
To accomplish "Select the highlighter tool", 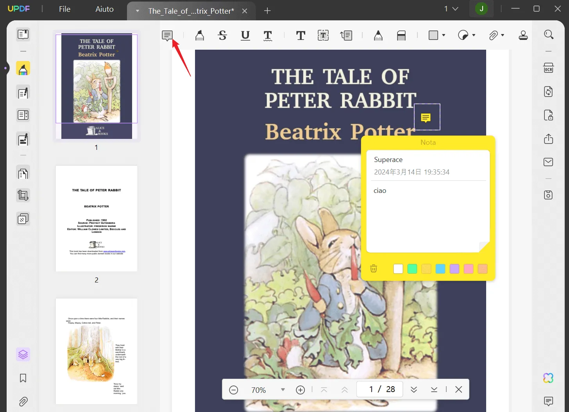I will tap(200, 36).
